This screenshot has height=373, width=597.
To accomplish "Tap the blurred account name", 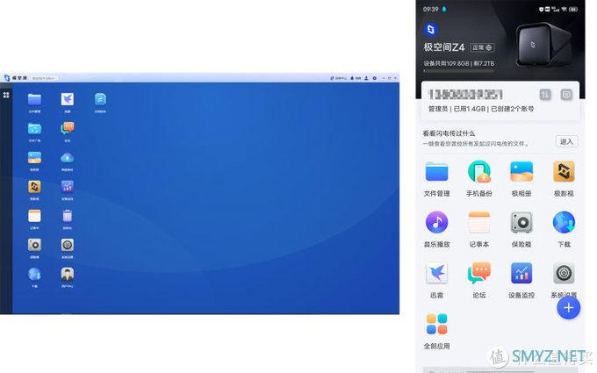I will point(465,95).
